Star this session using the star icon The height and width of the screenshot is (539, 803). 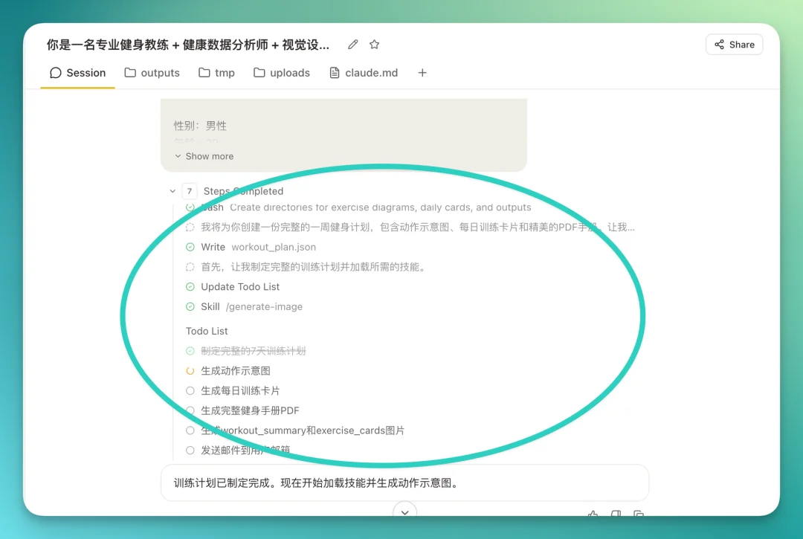click(374, 44)
